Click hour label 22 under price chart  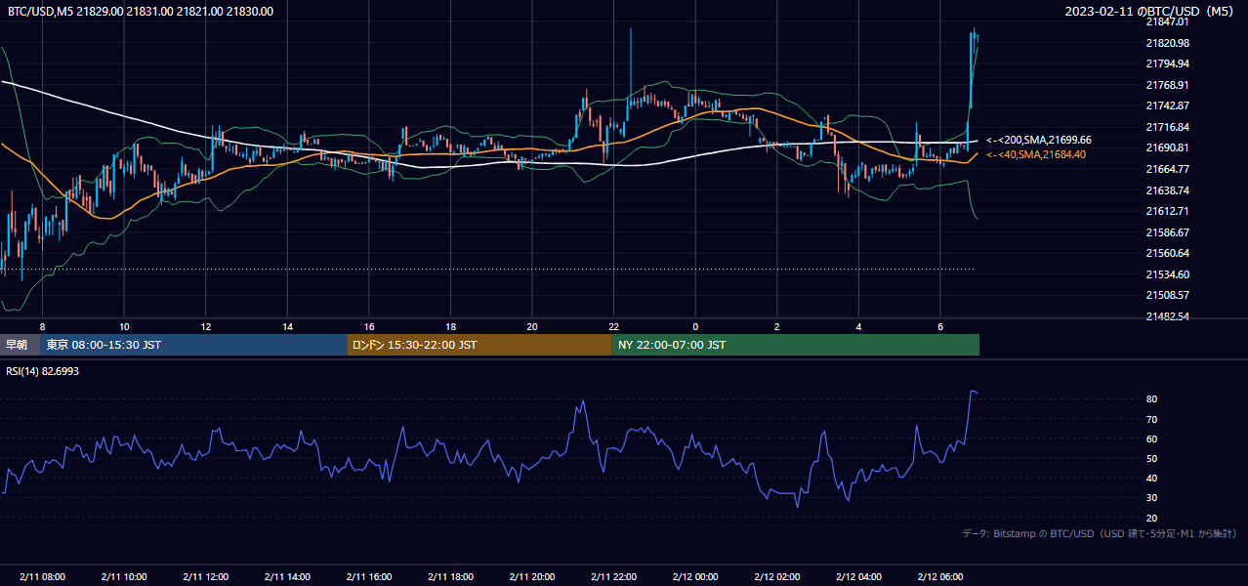[x=613, y=325]
